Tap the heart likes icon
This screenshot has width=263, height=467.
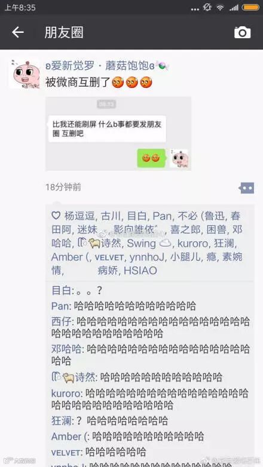[x=56, y=216]
